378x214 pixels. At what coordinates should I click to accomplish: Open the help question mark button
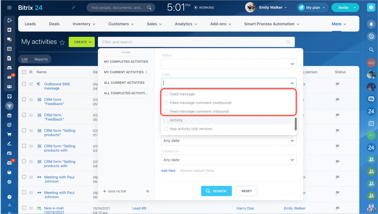point(371,8)
